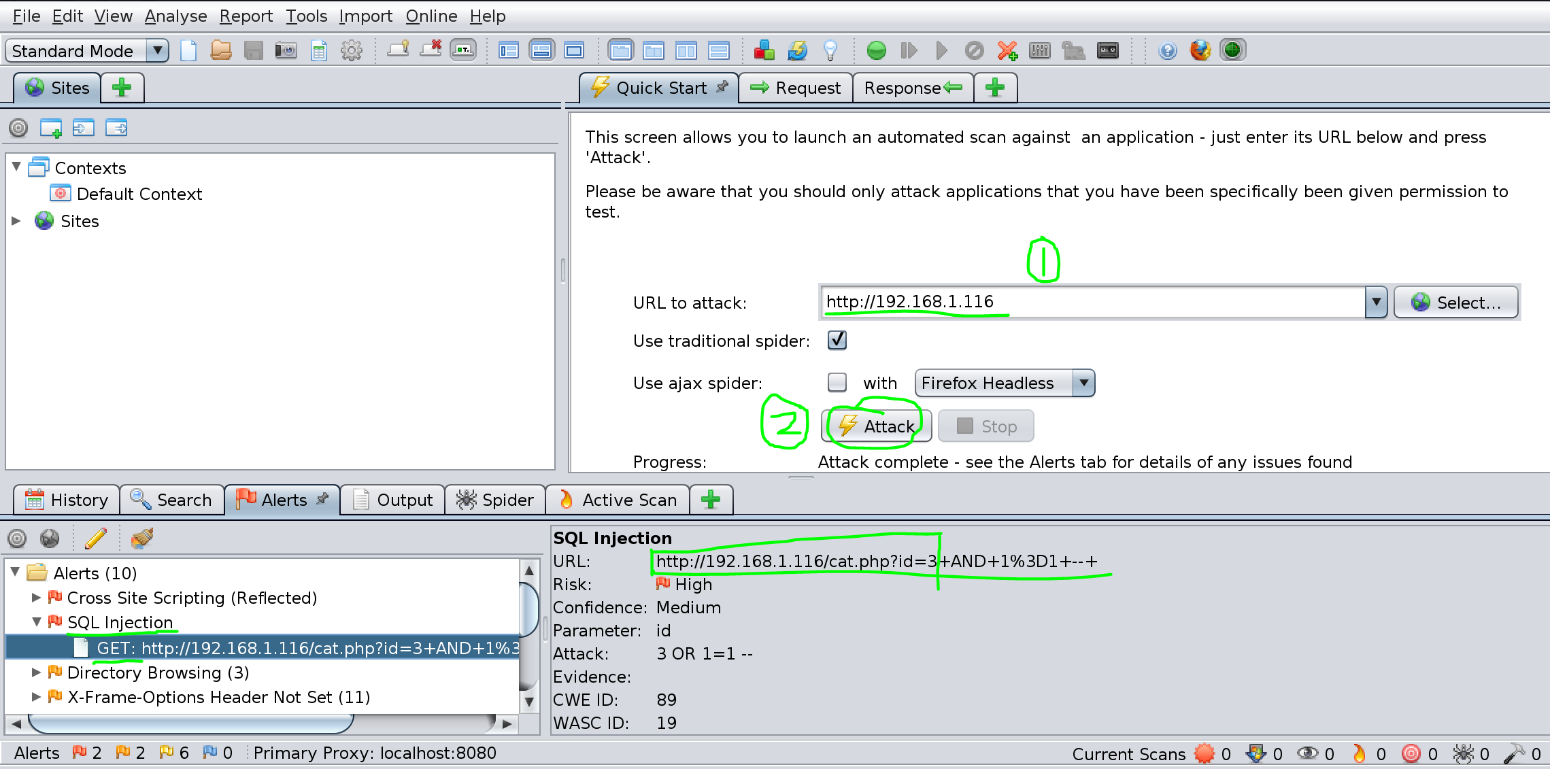Expand the Sites tree node

click(x=16, y=221)
